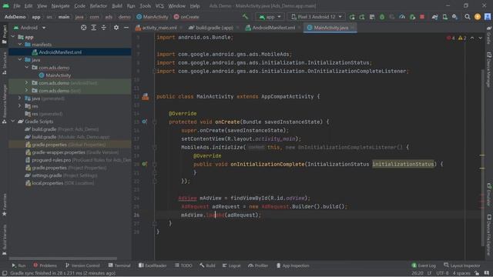Open the Terminal tool window
Image resolution: width=493 pixels, height=277 pixels.
119,265
